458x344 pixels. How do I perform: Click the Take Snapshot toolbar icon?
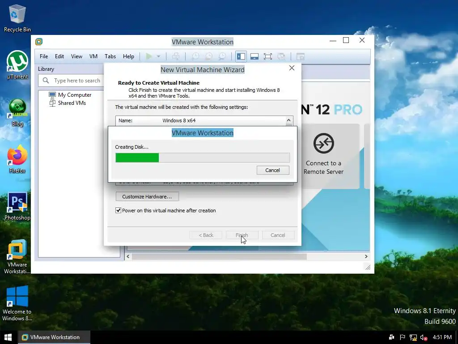point(195,56)
